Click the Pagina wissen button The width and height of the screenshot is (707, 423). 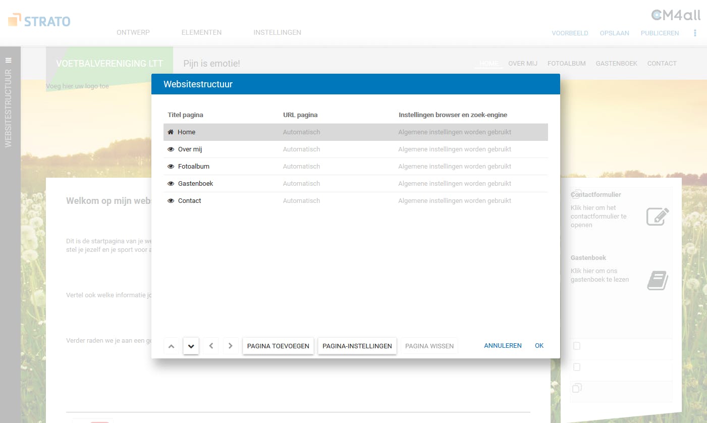(429, 346)
